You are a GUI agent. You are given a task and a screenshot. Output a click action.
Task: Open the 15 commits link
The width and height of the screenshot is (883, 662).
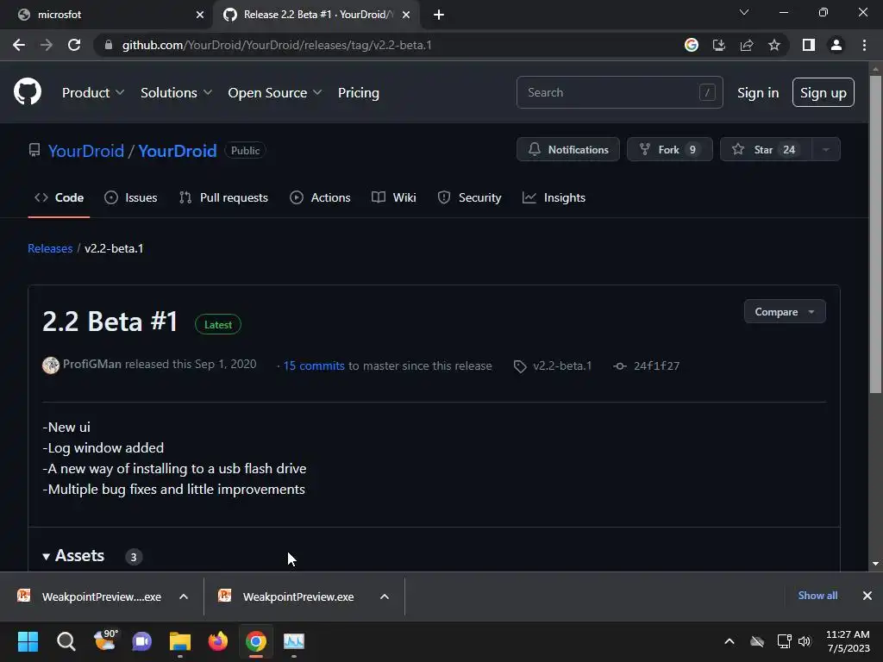click(314, 365)
